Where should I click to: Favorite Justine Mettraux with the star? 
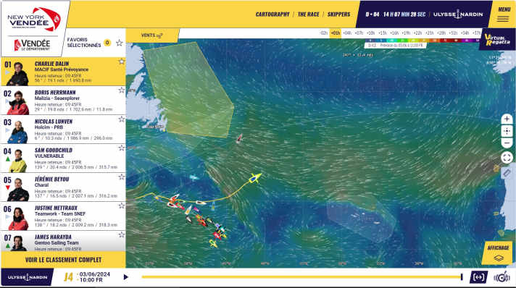click(122, 206)
